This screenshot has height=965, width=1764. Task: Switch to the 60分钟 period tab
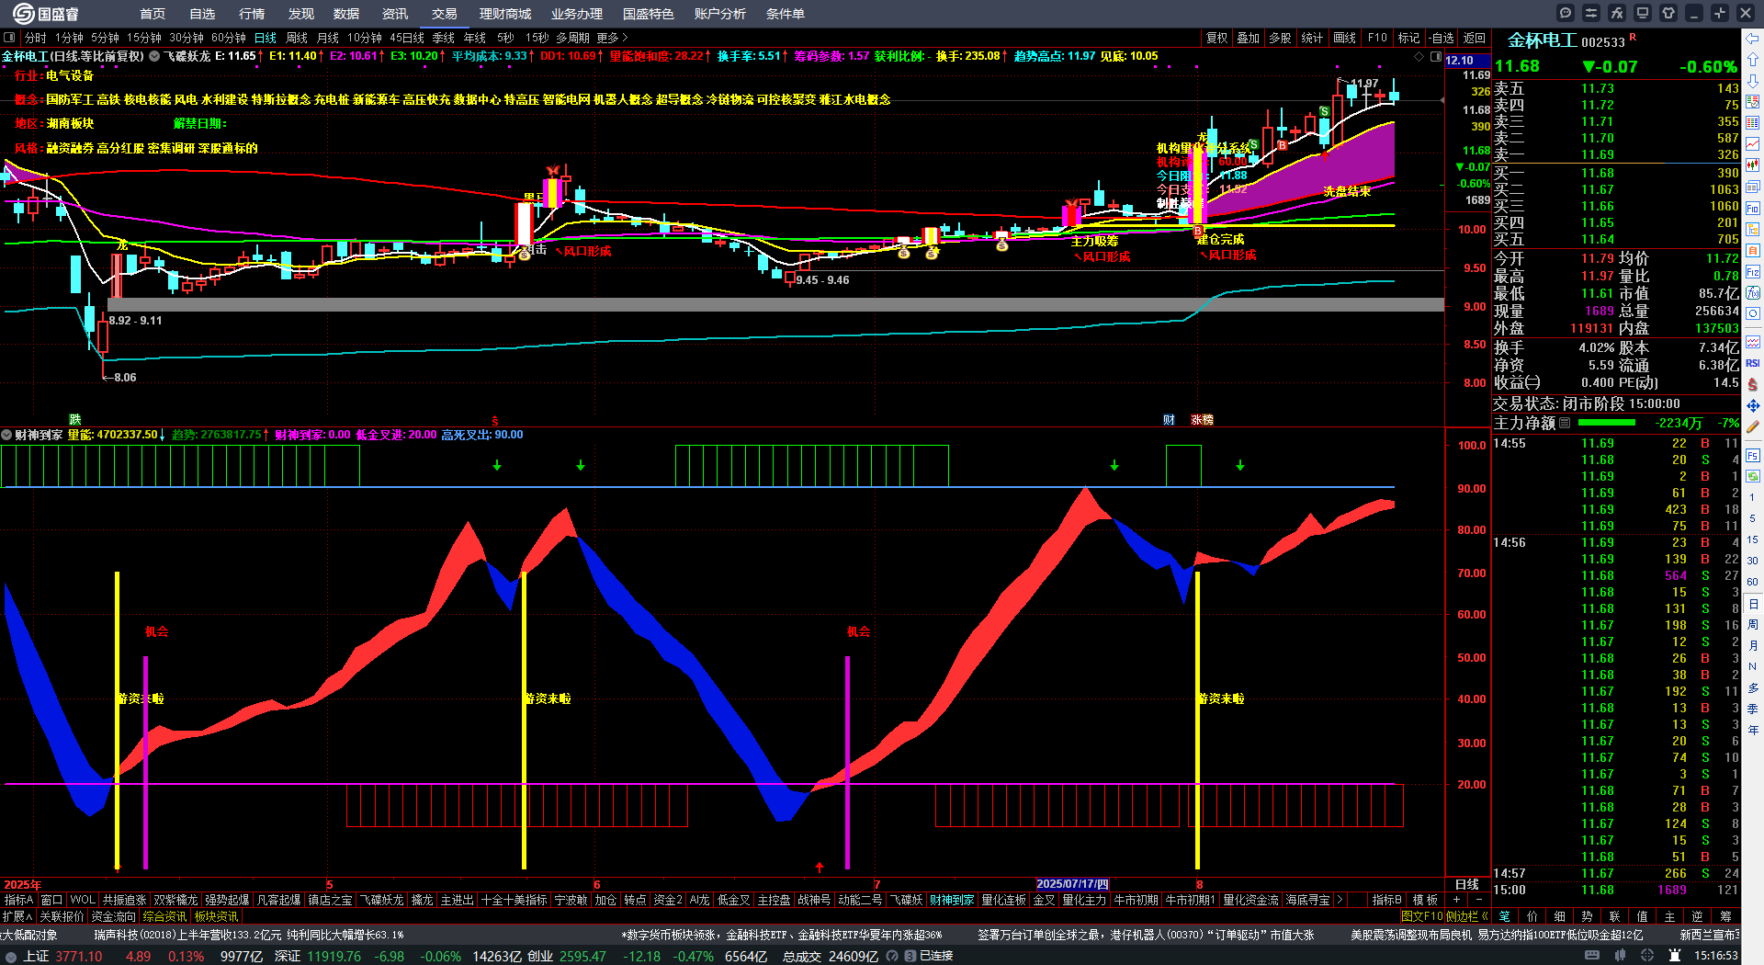point(228,38)
